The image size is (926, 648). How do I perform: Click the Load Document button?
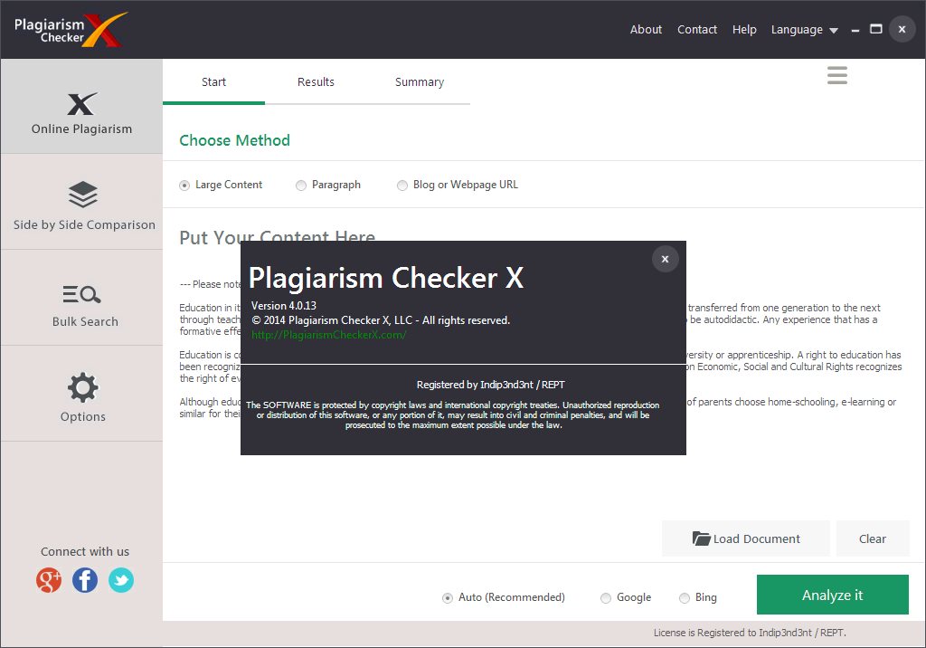746,538
